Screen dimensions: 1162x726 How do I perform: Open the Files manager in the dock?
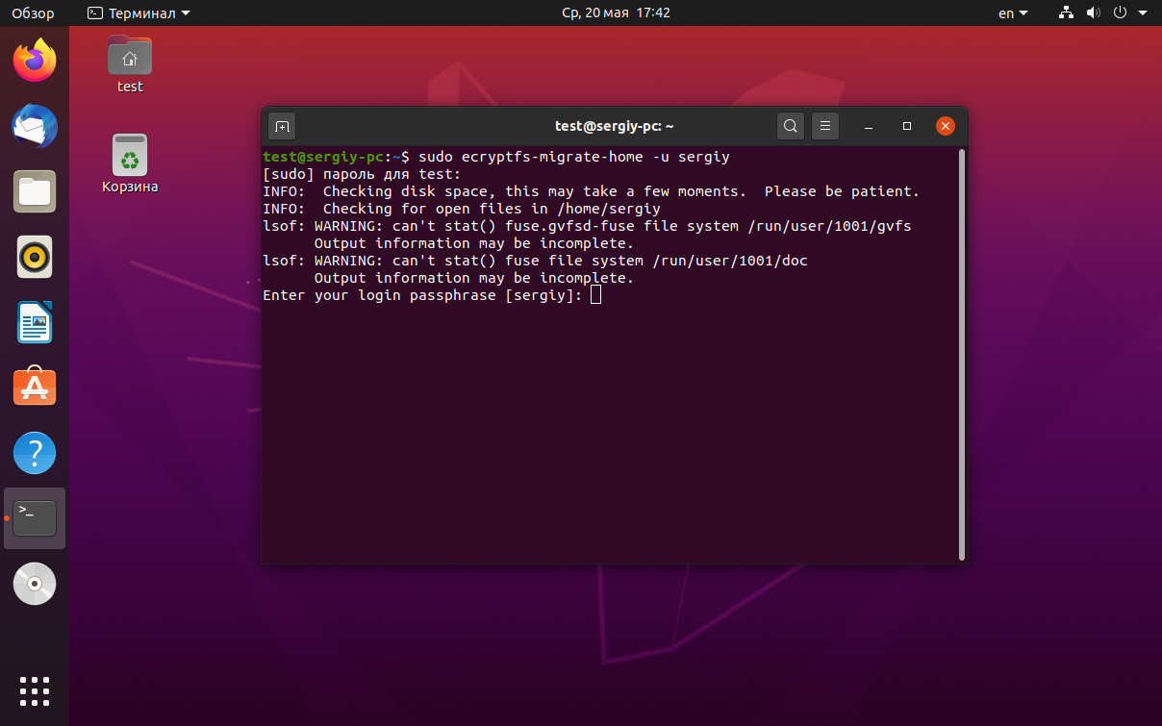pyautogui.click(x=35, y=191)
